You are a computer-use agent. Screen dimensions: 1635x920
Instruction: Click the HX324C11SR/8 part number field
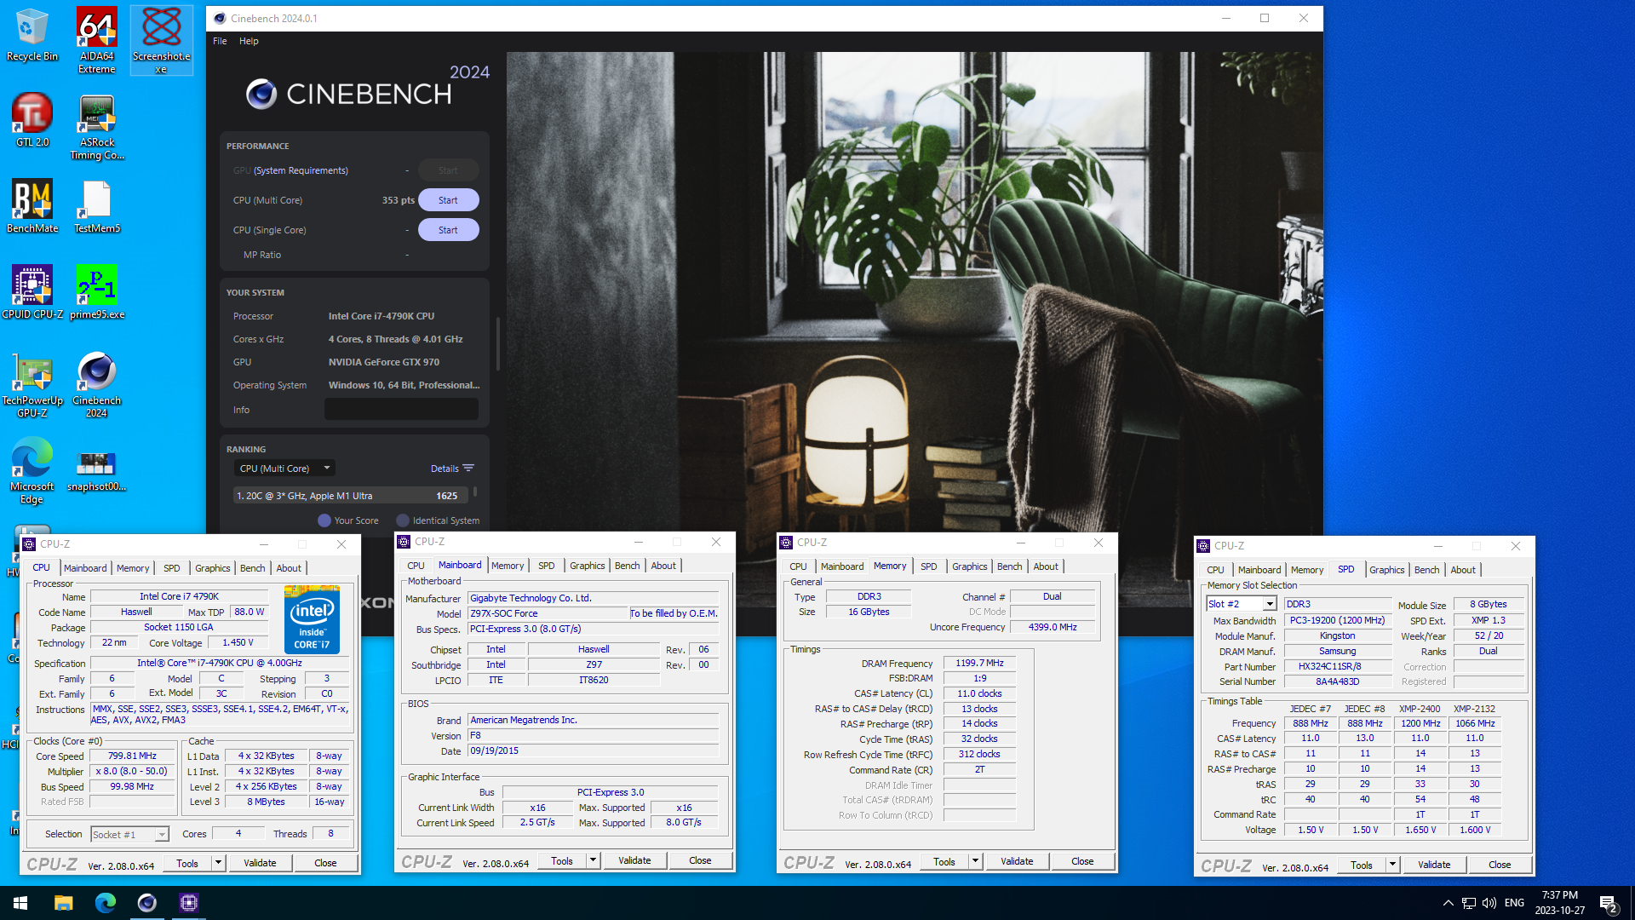(x=1337, y=666)
